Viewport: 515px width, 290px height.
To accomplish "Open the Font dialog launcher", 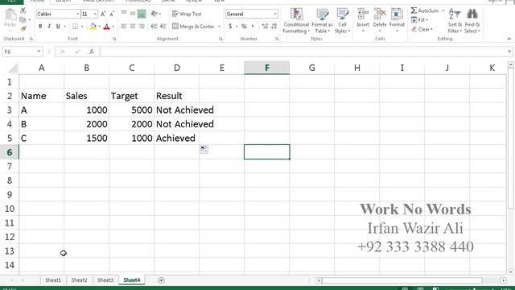I will (114, 39).
